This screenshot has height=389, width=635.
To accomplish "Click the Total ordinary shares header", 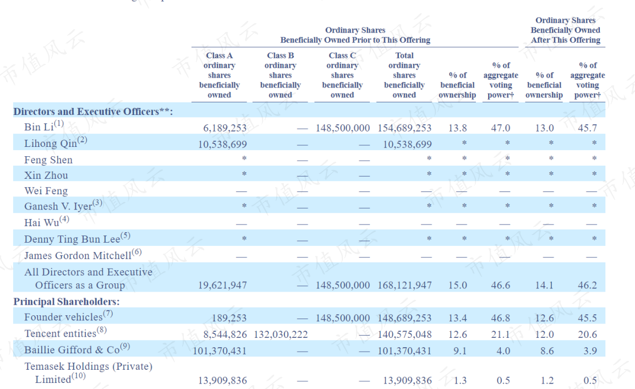I will (x=404, y=75).
